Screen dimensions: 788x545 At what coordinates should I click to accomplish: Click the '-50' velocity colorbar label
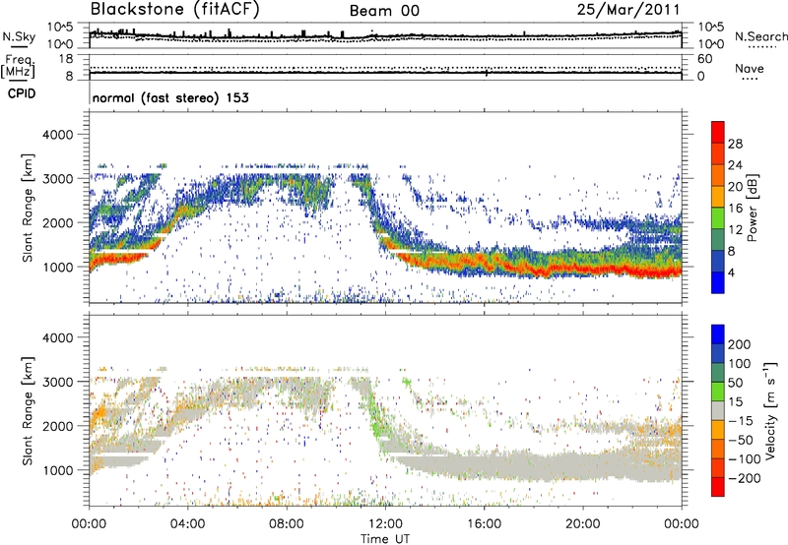(741, 440)
